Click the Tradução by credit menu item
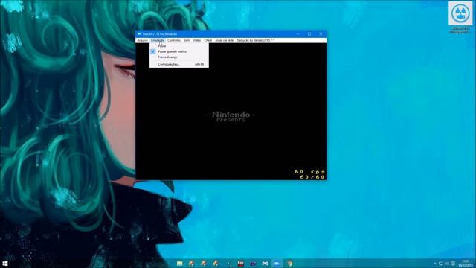The height and width of the screenshot is (268, 476). pos(255,40)
